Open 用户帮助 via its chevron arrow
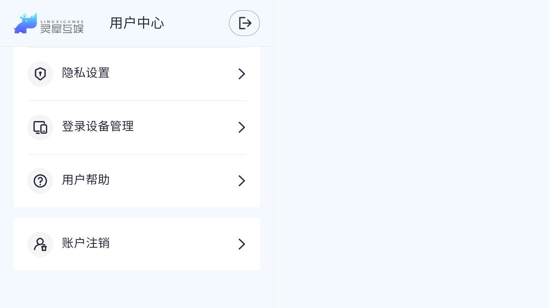Image resolution: width=549 pixels, height=308 pixels. (x=242, y=181)
